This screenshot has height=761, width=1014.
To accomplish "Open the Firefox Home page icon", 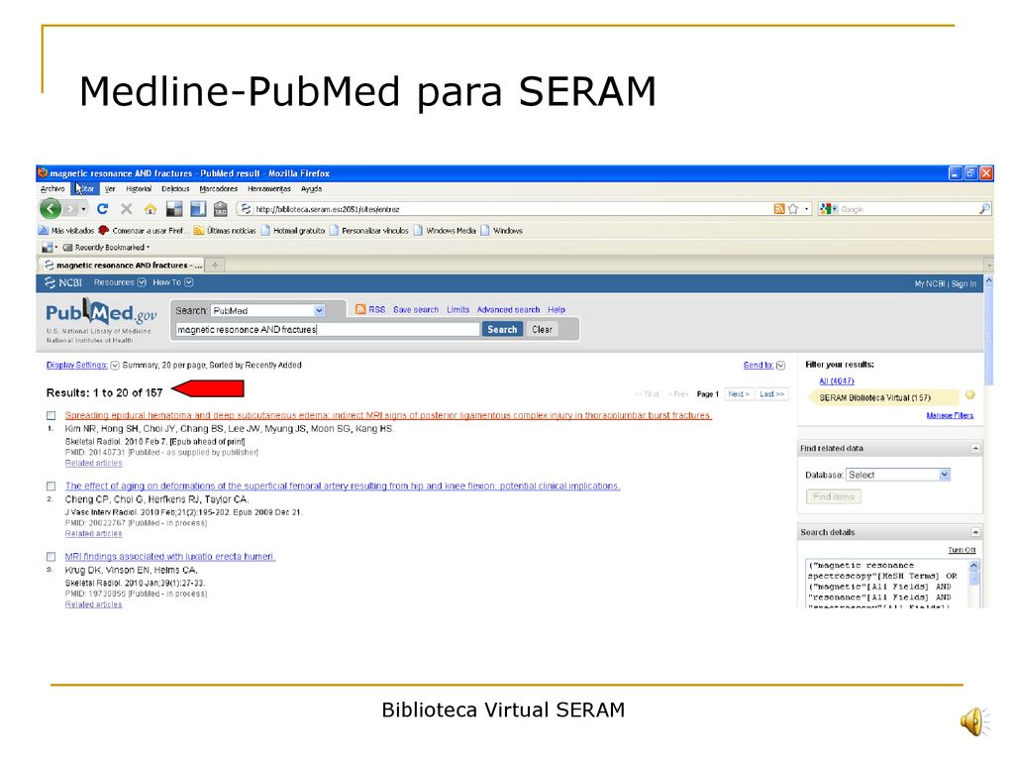I will pyautogui.click(x=151, y=209).
